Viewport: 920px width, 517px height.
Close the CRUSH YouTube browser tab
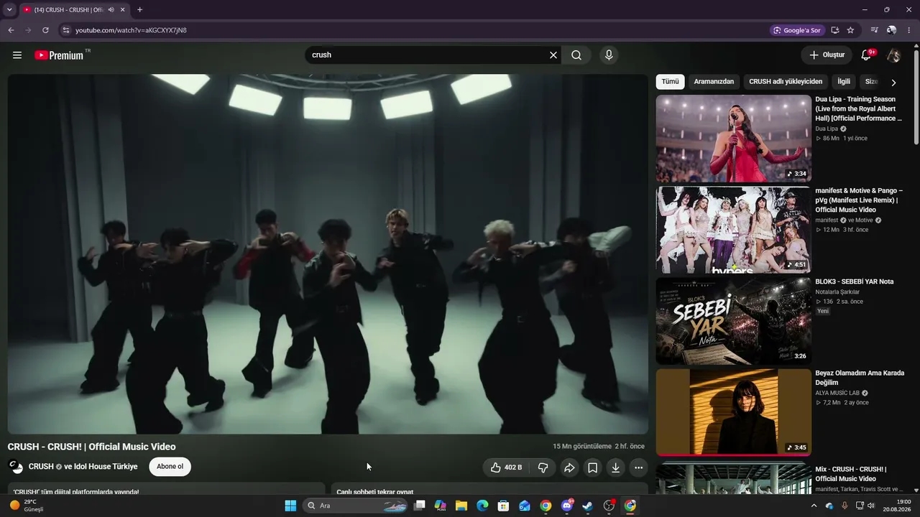[123, 10]
